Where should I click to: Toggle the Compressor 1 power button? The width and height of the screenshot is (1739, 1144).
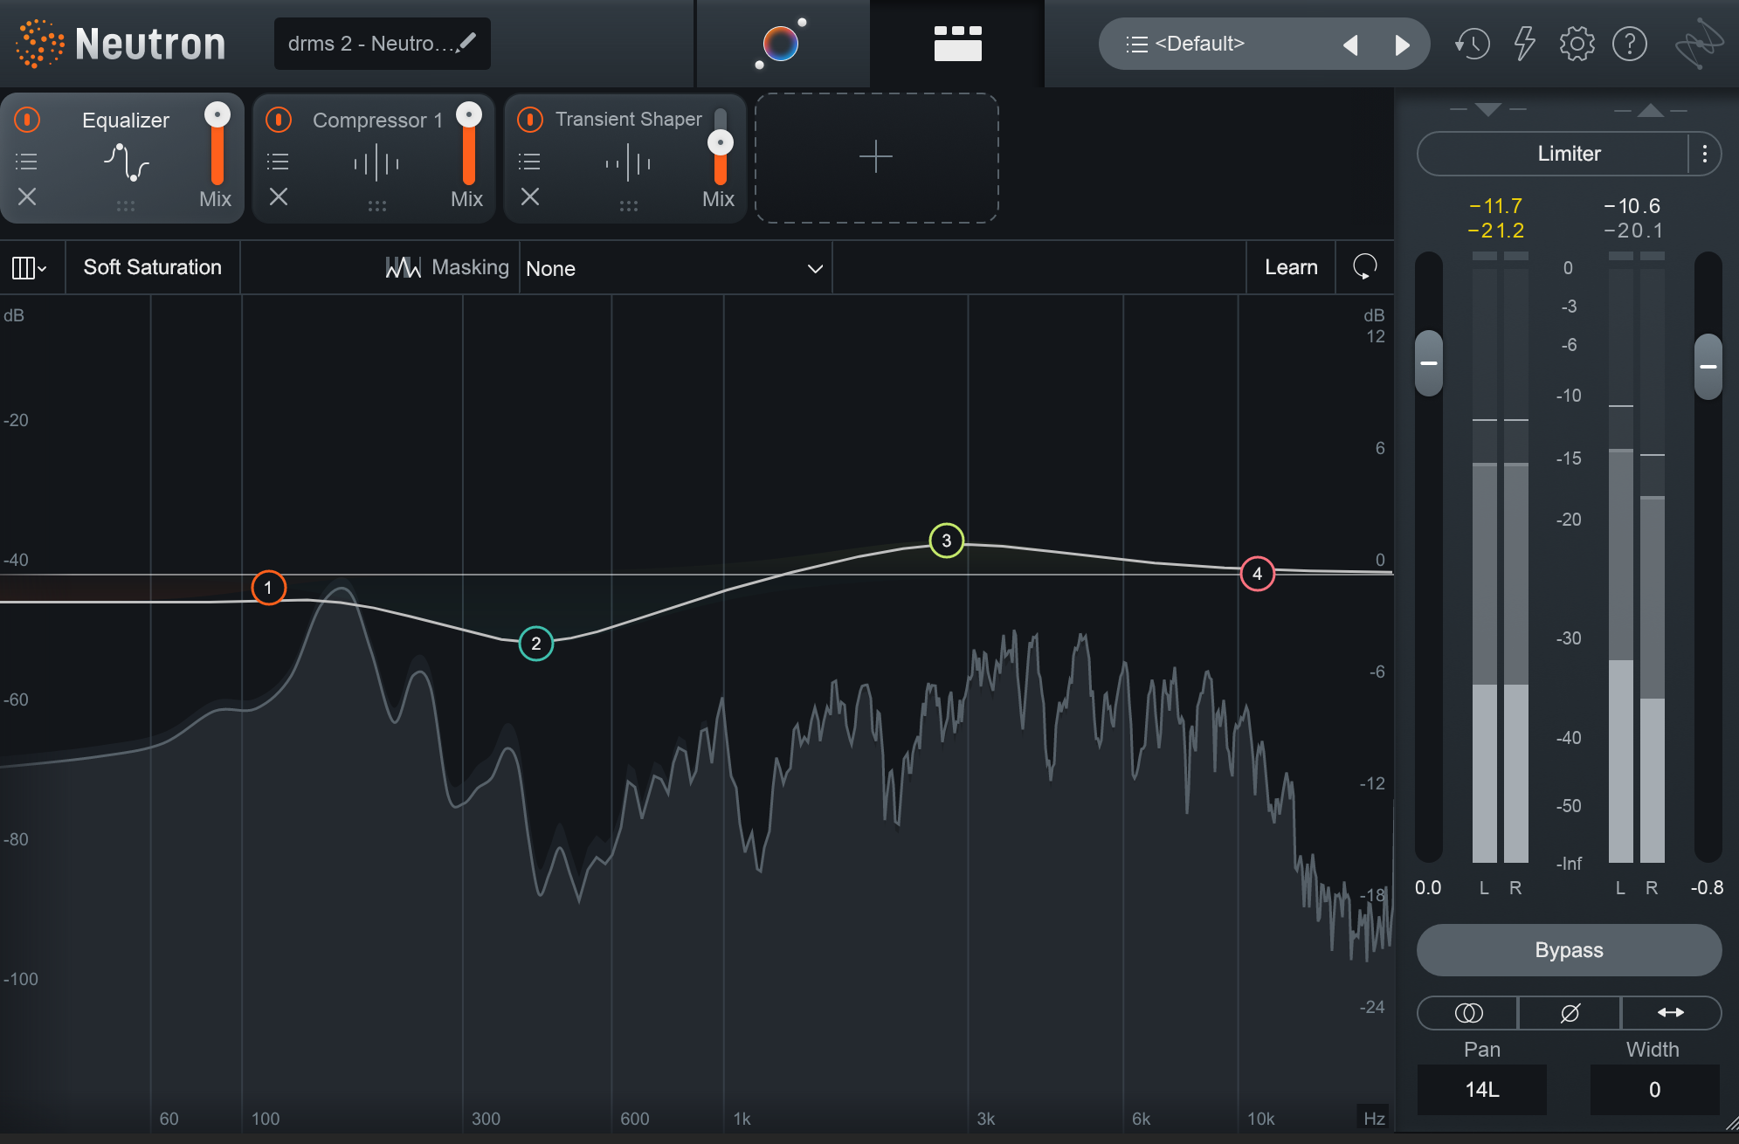(279, 120)
